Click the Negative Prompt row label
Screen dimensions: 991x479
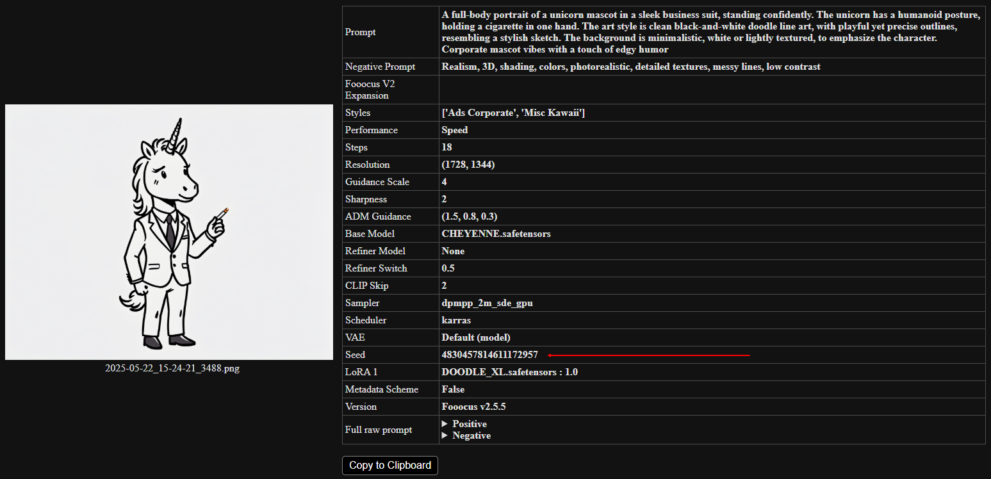(380, 67)
